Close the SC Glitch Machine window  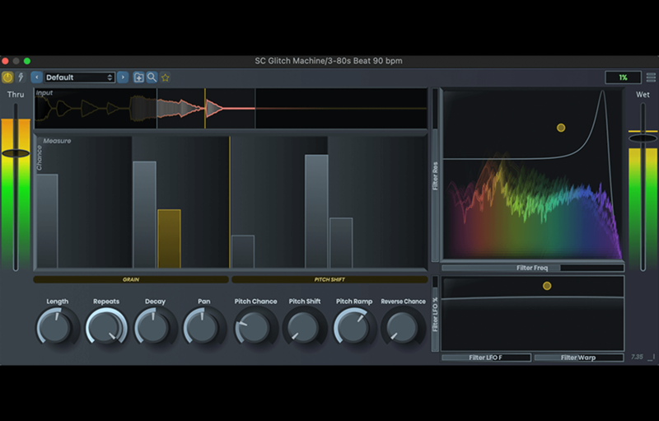point(6,61)
